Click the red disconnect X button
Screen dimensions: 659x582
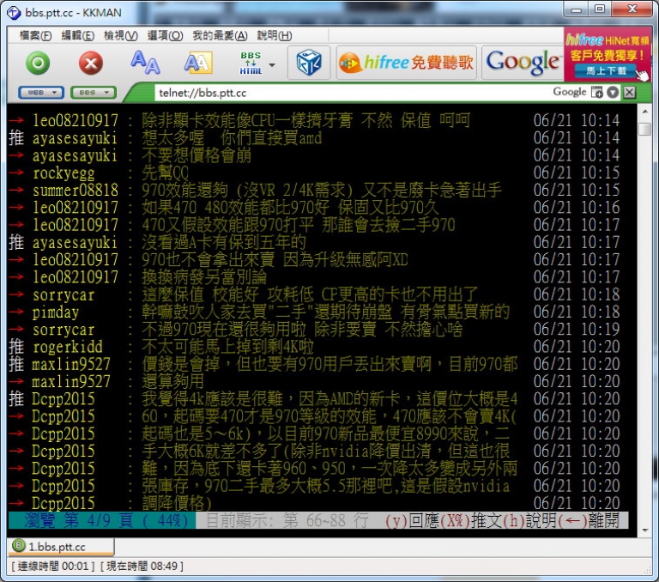(x=91, y=63)
